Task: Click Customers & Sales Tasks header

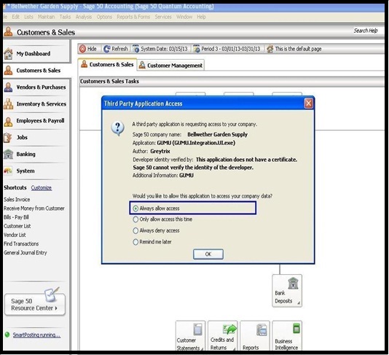Action: [x=109, y=81]
